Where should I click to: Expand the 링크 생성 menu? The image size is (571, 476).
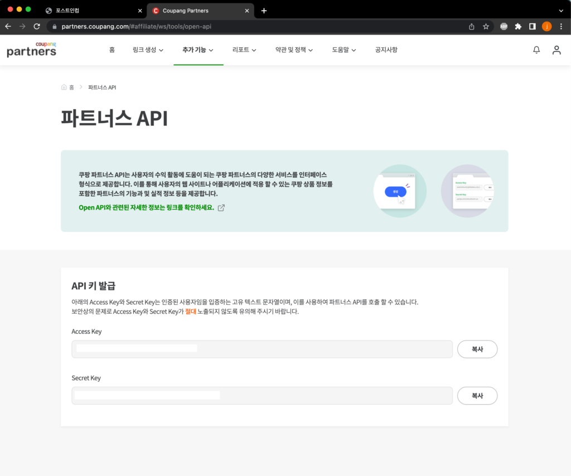click(148, 50)
